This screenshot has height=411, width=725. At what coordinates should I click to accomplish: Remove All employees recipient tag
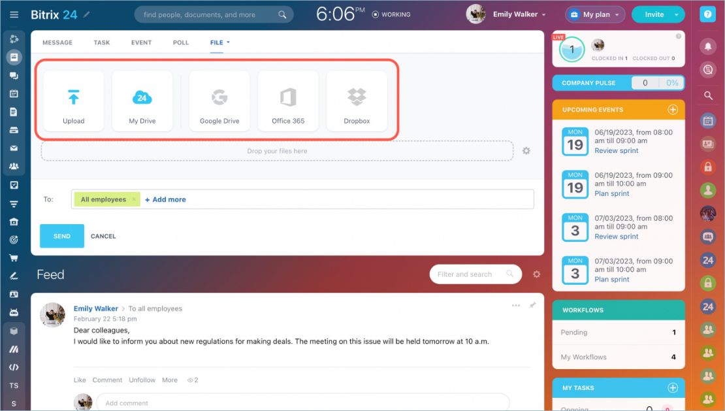(134, 199)
